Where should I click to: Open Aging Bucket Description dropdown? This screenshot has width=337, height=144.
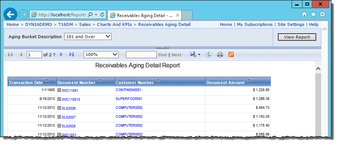pyautogui.click(x=88, y=37)
